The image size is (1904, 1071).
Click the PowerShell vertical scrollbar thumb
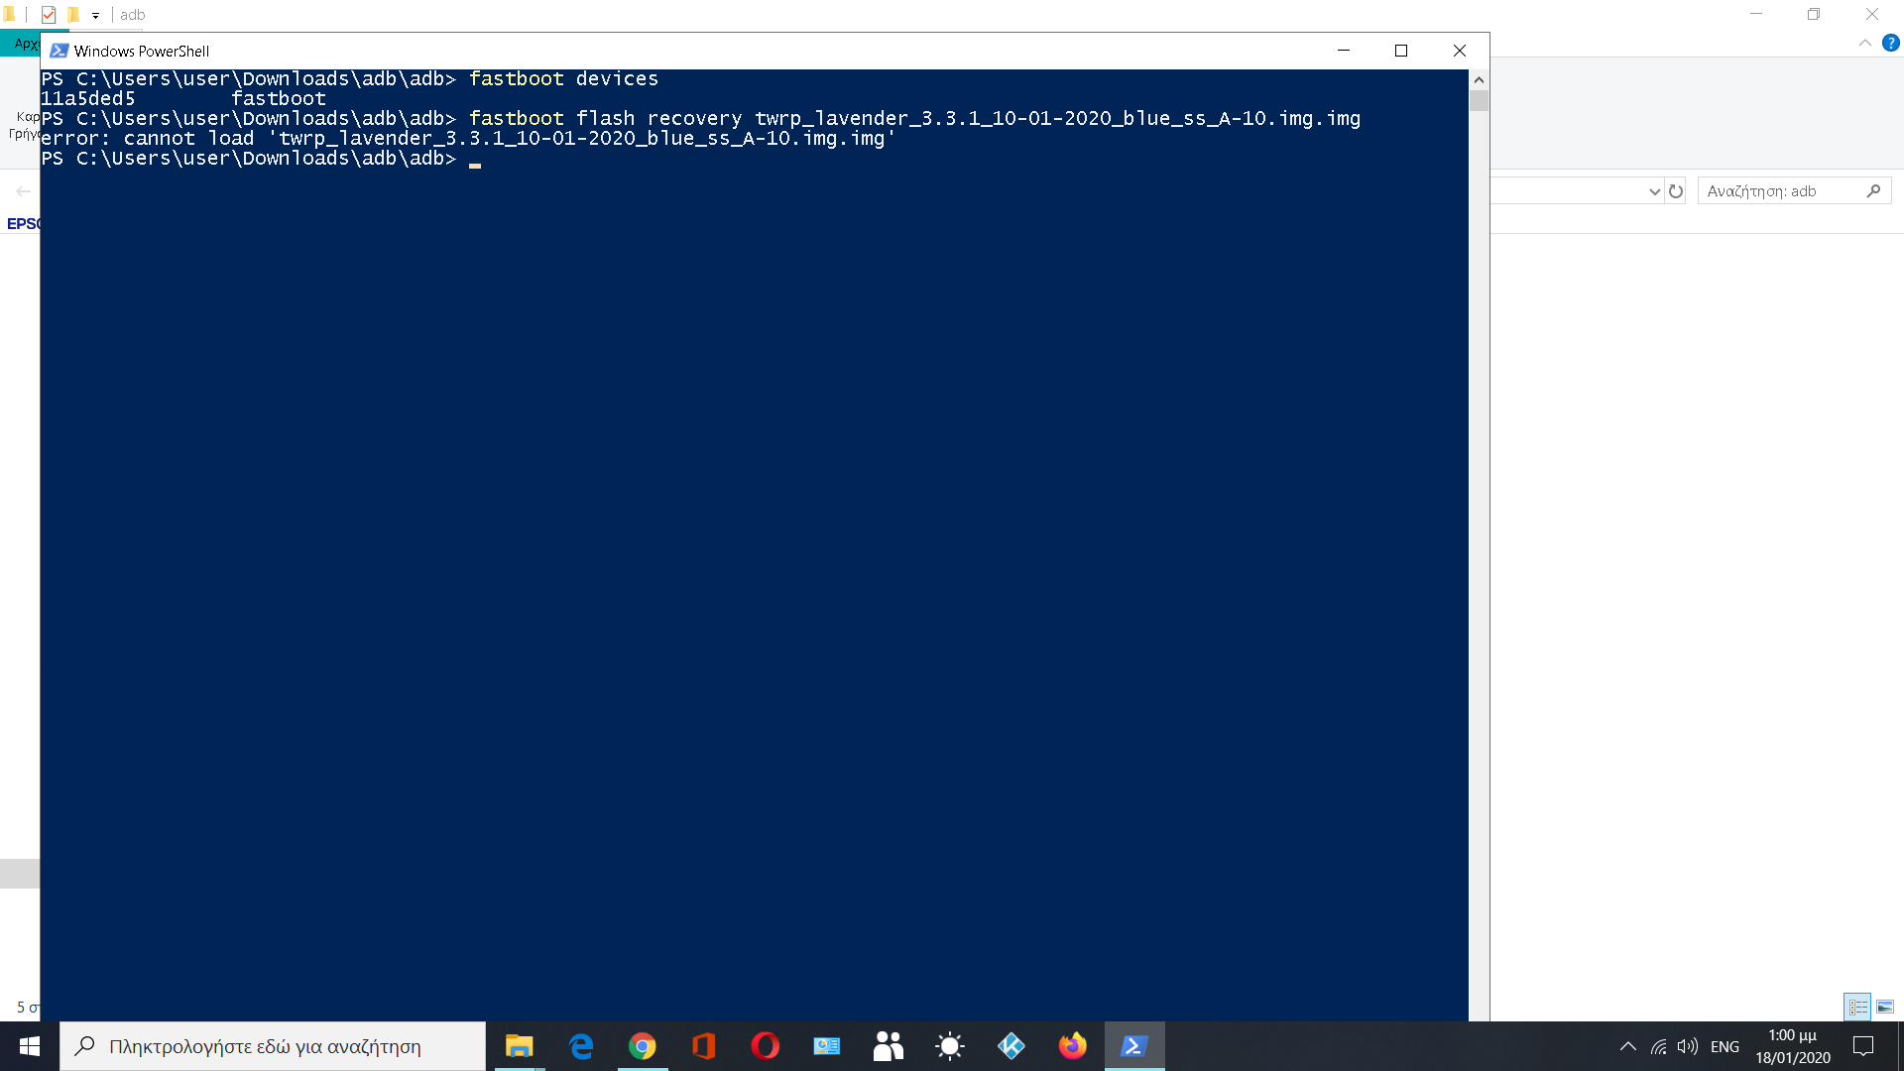coord(1479,101)
